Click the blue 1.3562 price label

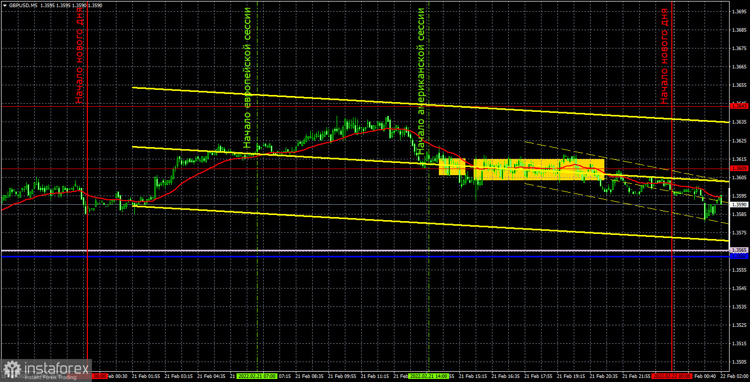(739, 256)
